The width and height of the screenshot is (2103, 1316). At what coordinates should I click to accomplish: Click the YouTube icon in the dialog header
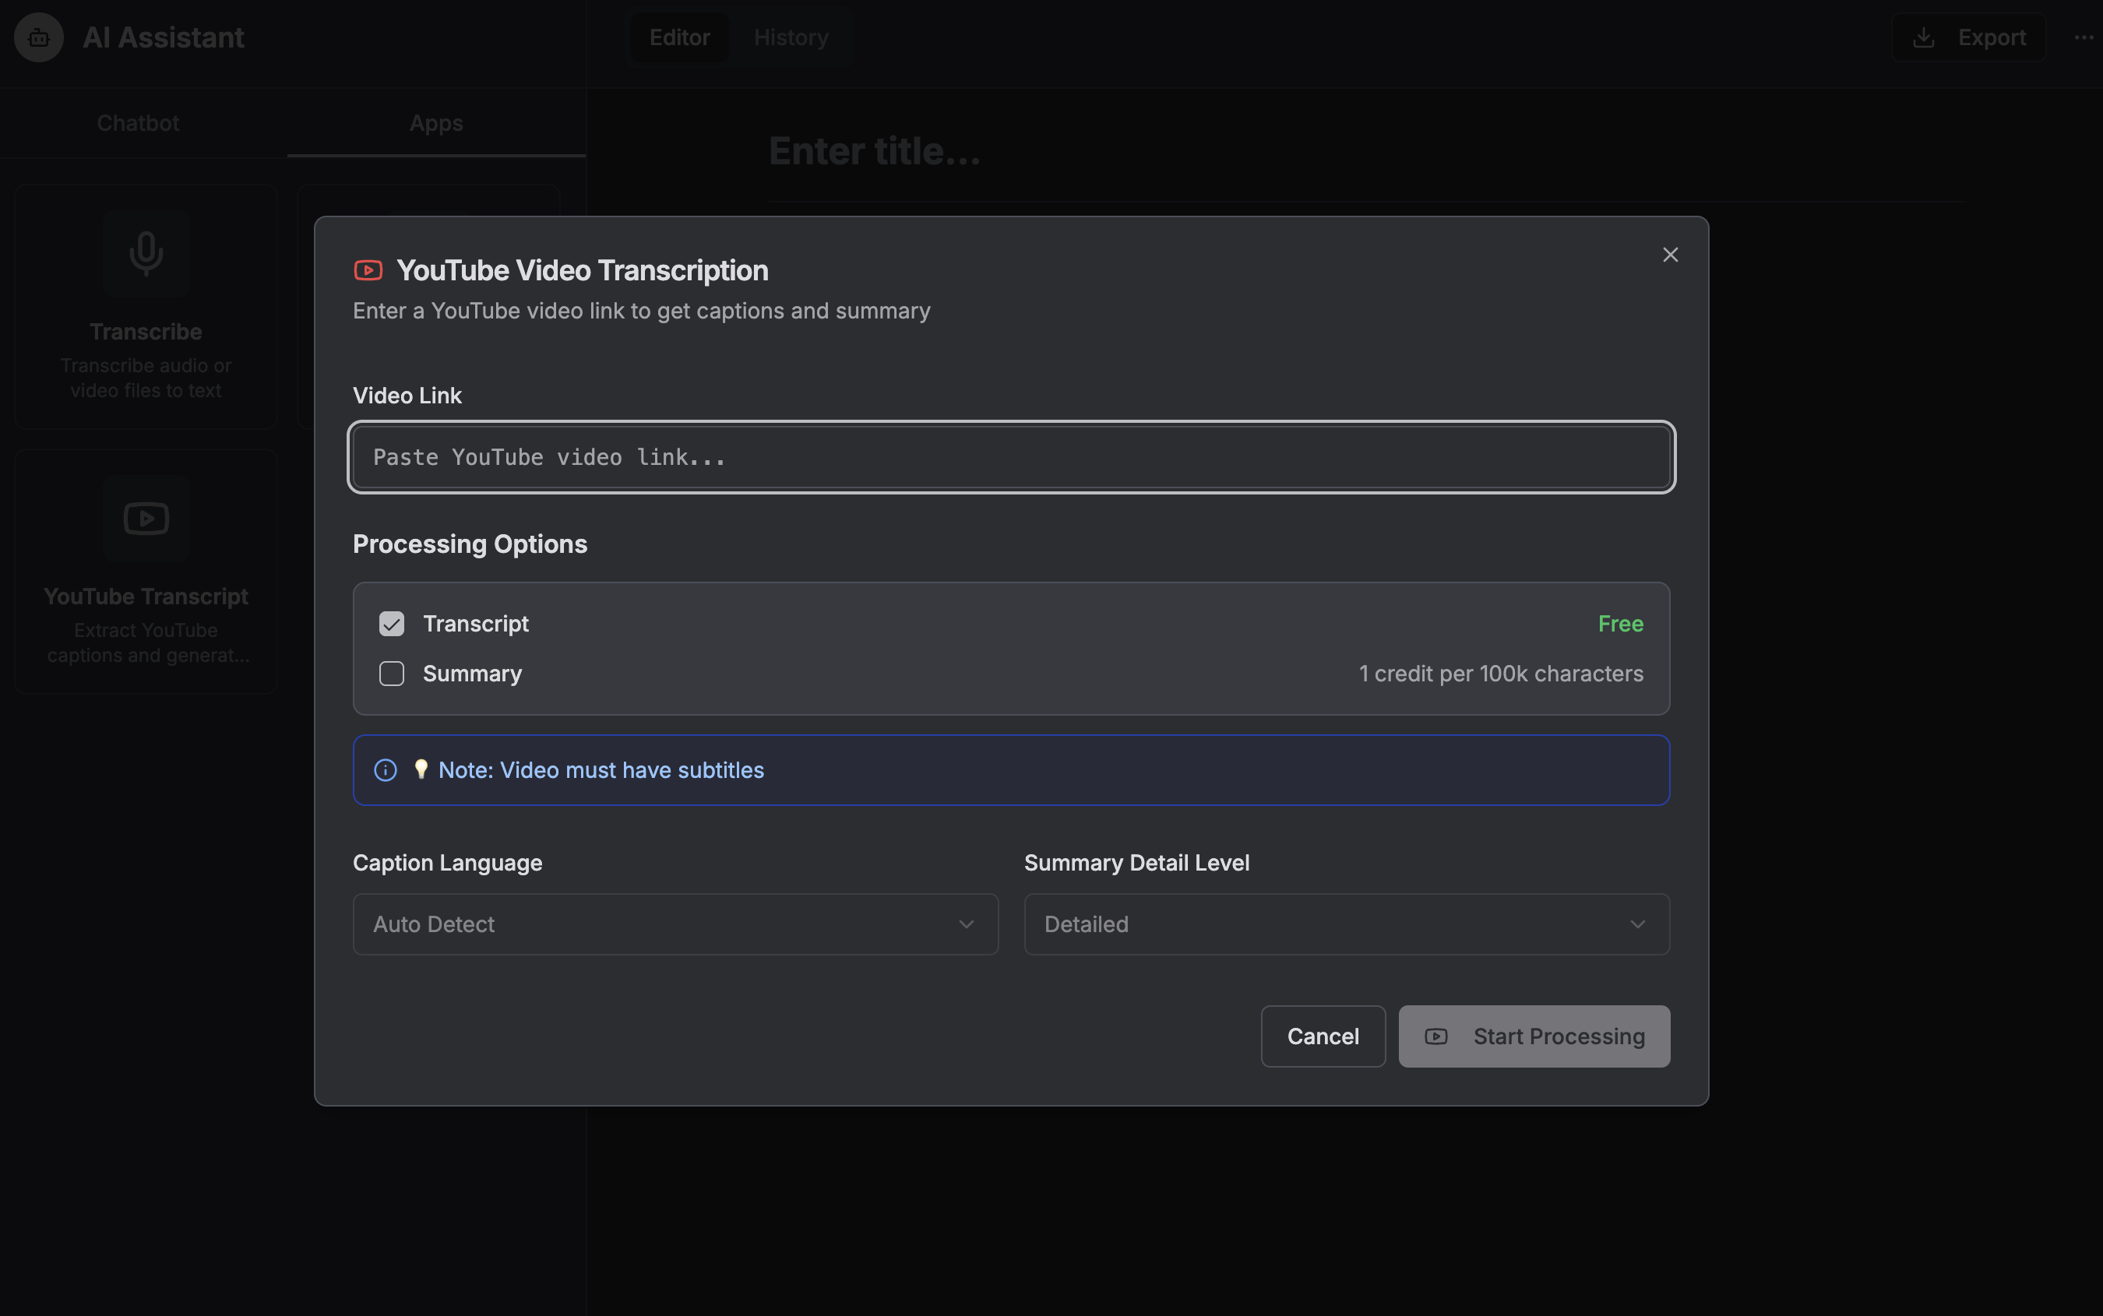[x=368, y=269]
